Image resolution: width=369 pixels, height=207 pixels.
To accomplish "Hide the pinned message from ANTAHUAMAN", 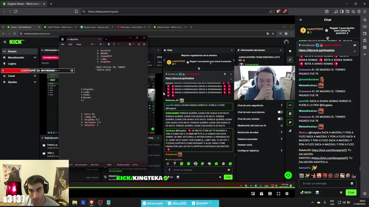I will [x=355, y=45].
